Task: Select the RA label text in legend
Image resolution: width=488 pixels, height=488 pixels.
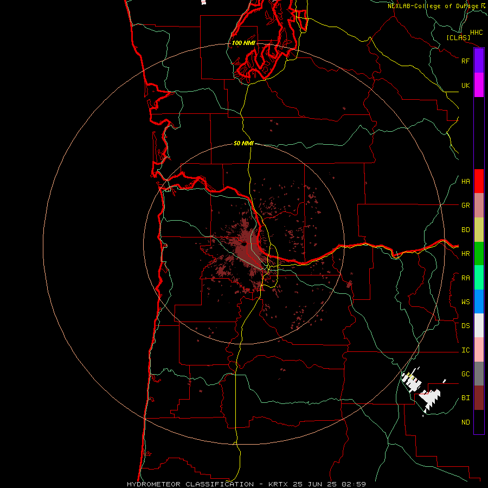Action: [x=466, y=278]
